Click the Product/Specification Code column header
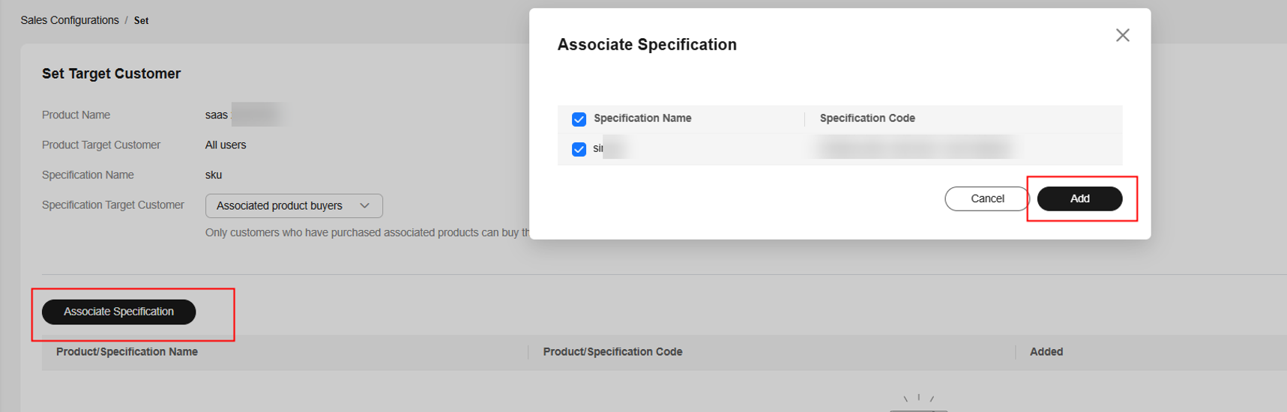The image size is (1287, 412). point(612,352)
